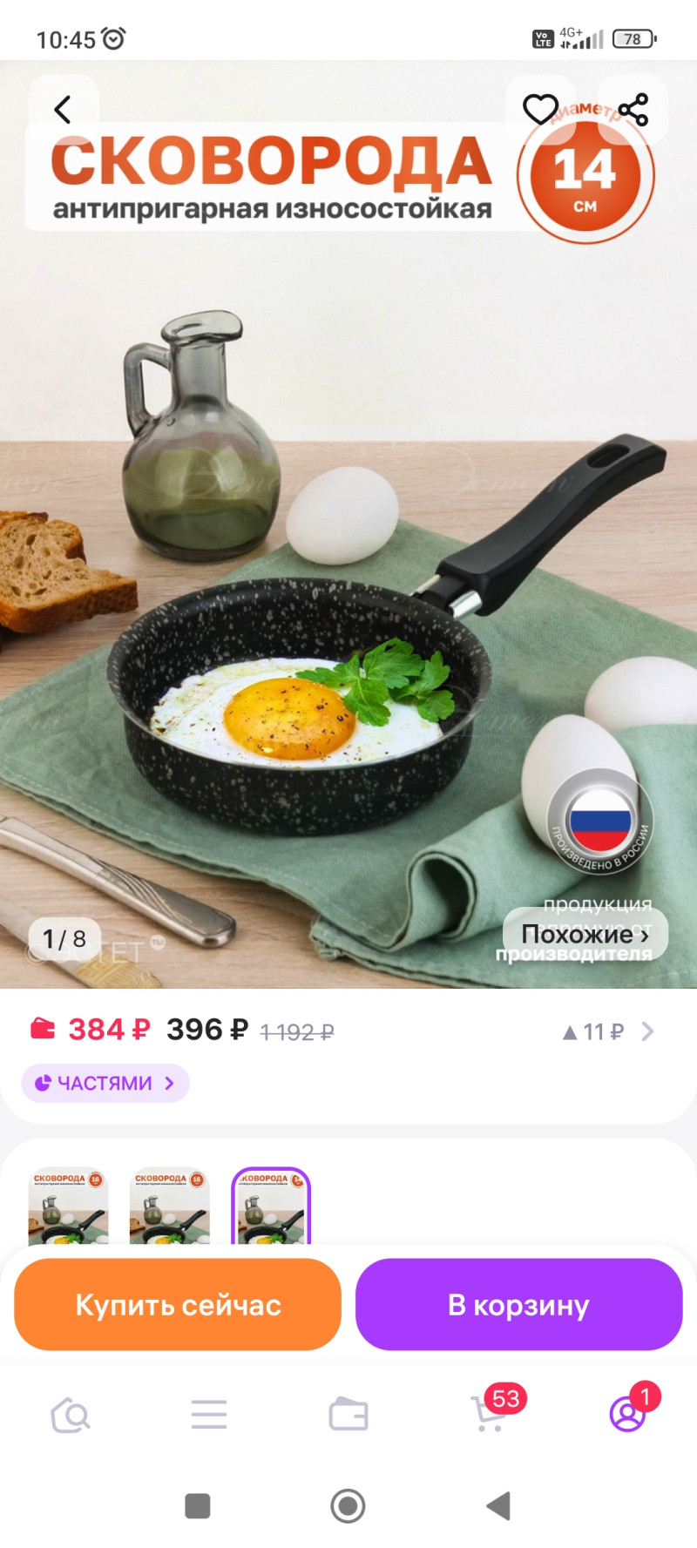Open Похожие similar products
Screen dimensions: 697x1548
(585, 935)
